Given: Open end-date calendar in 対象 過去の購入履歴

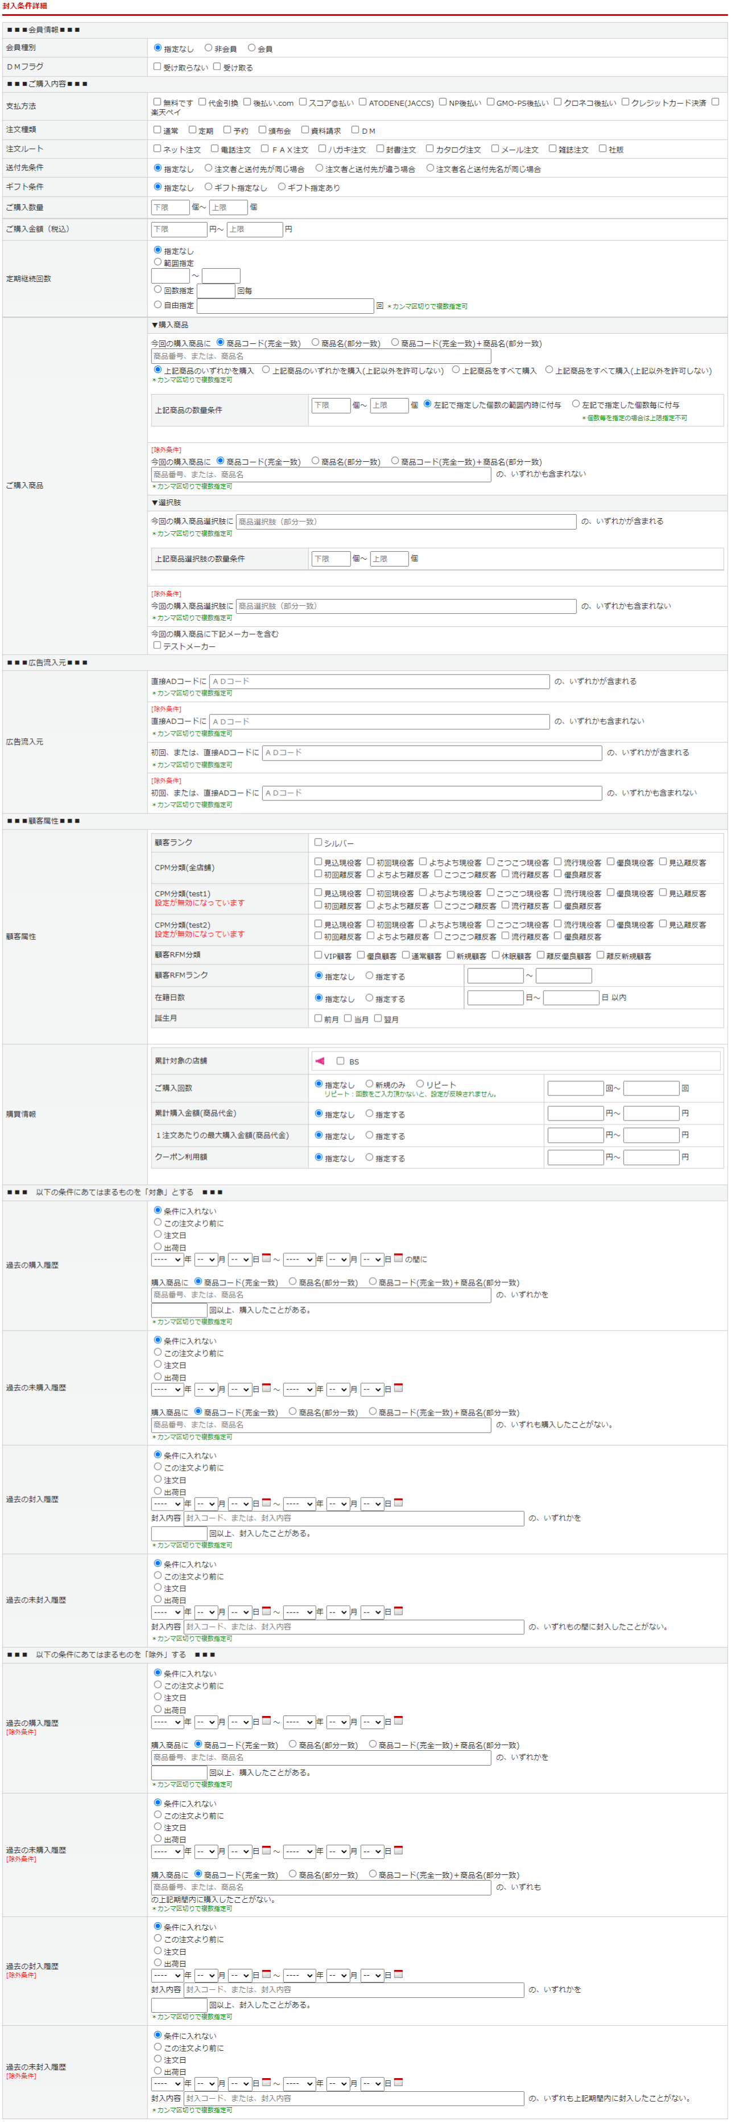Looking at the screenshot, I should (x=398, y=1258).
